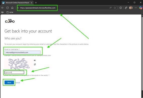Close the Microsoft Online Password Reset tab
Screen dimensions: 143x98
tap(32, 3)
